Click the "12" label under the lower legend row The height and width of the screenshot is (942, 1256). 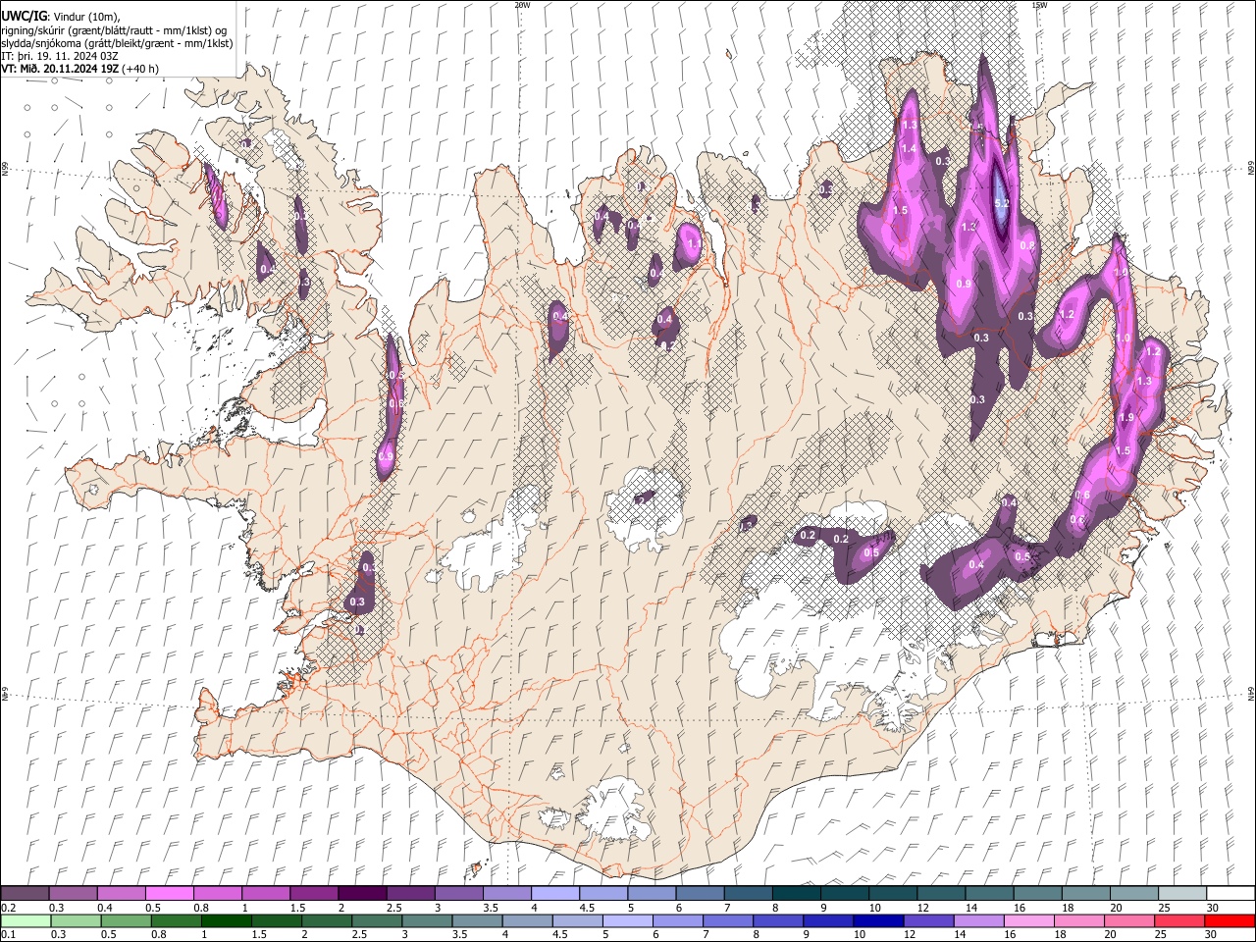tap(910, 934)
